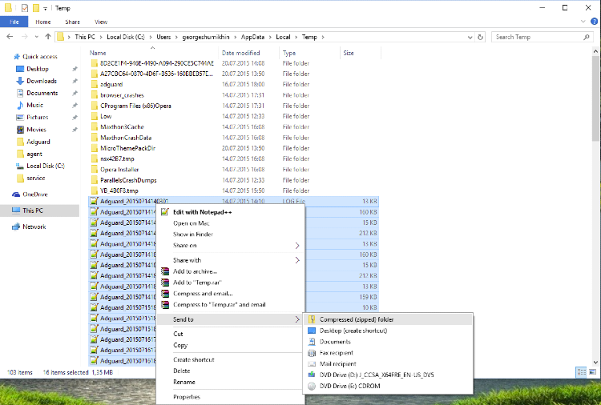Open recent locations dropdown arrow
601x405 pixels.
pyautogui.click(x=36, y=37)
